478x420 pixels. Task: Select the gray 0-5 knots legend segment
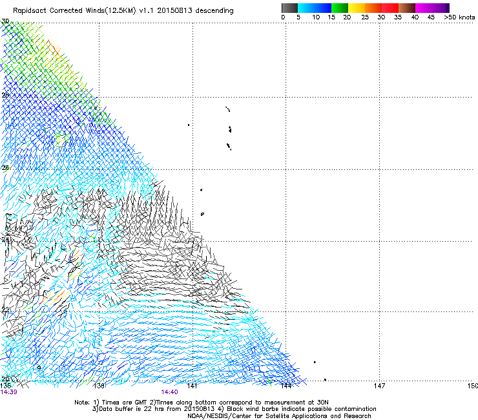point(289,8)
